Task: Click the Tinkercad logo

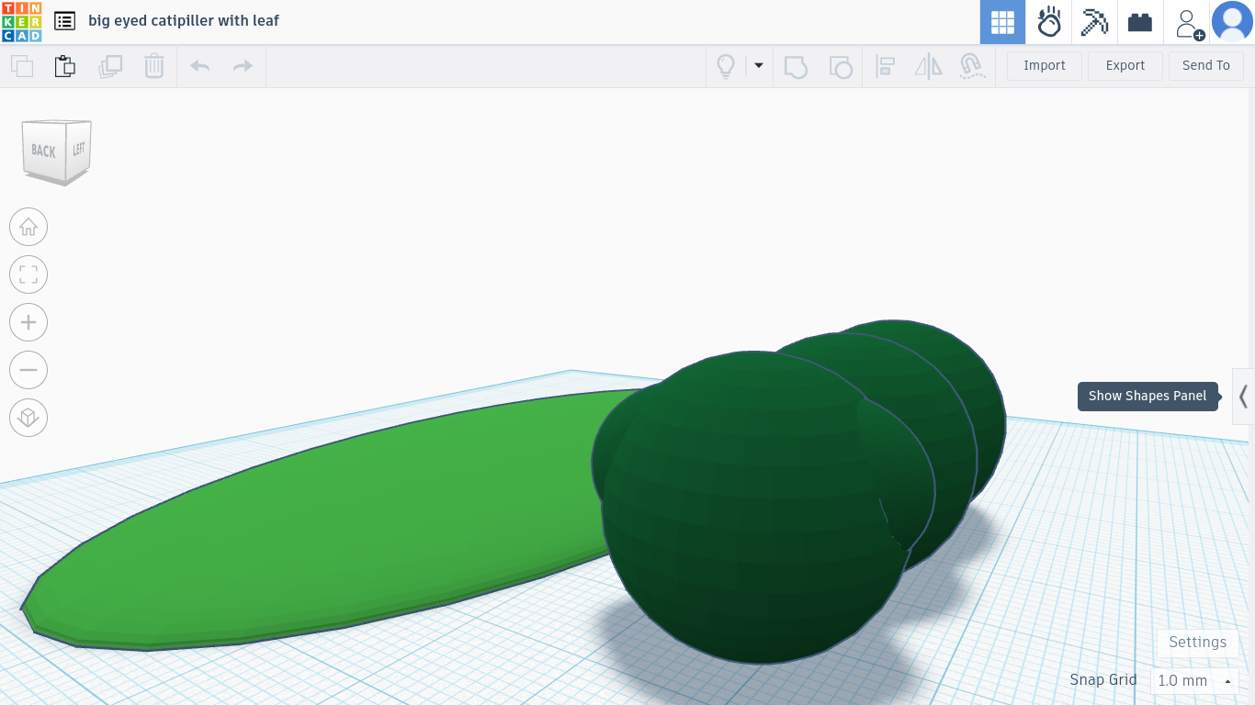Action: [21, 22]
